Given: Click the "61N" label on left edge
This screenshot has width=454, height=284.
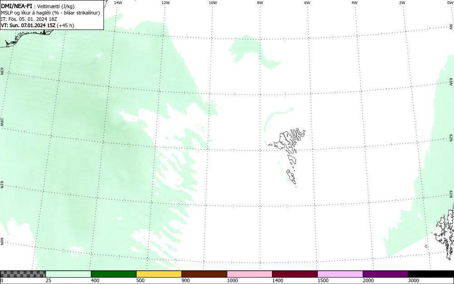Looking at the screenshot, I should (x=2, y=185).
